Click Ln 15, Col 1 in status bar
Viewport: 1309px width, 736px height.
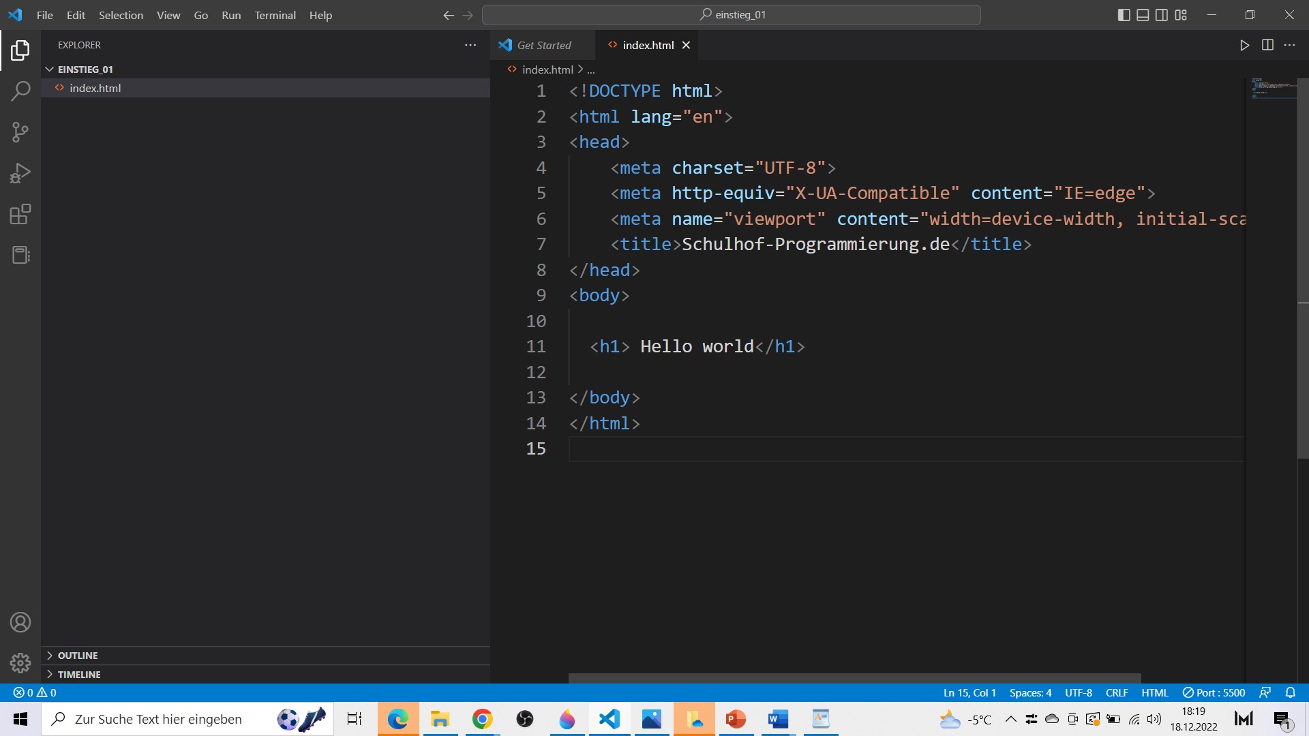pos(969,692)
